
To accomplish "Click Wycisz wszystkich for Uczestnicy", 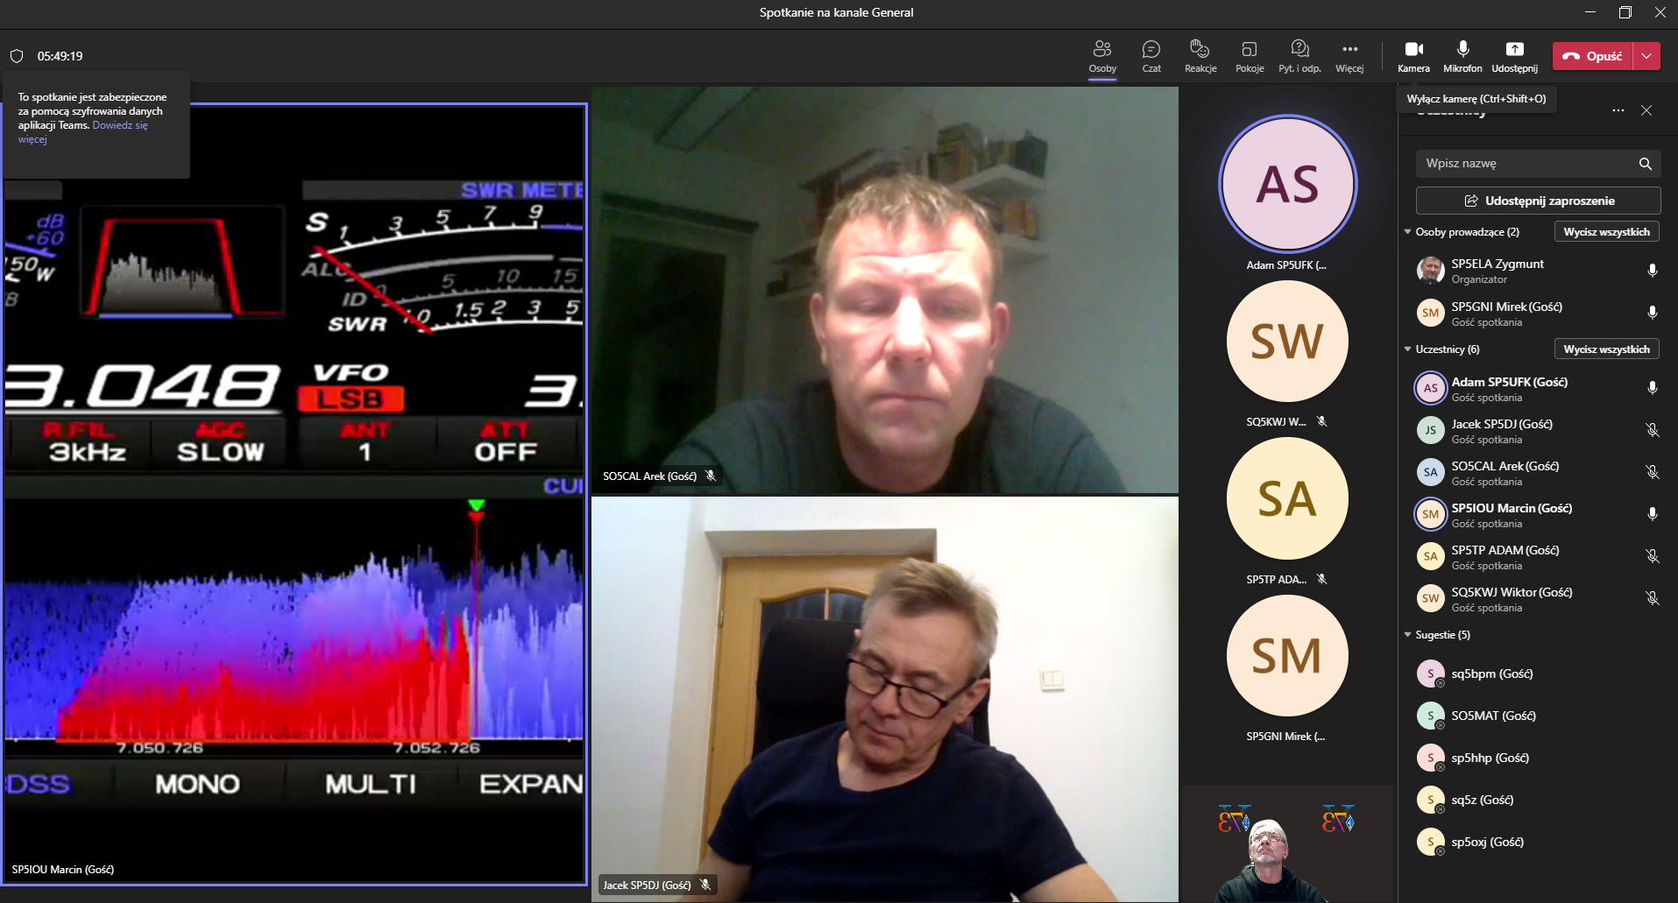I will pos(1606,349).
